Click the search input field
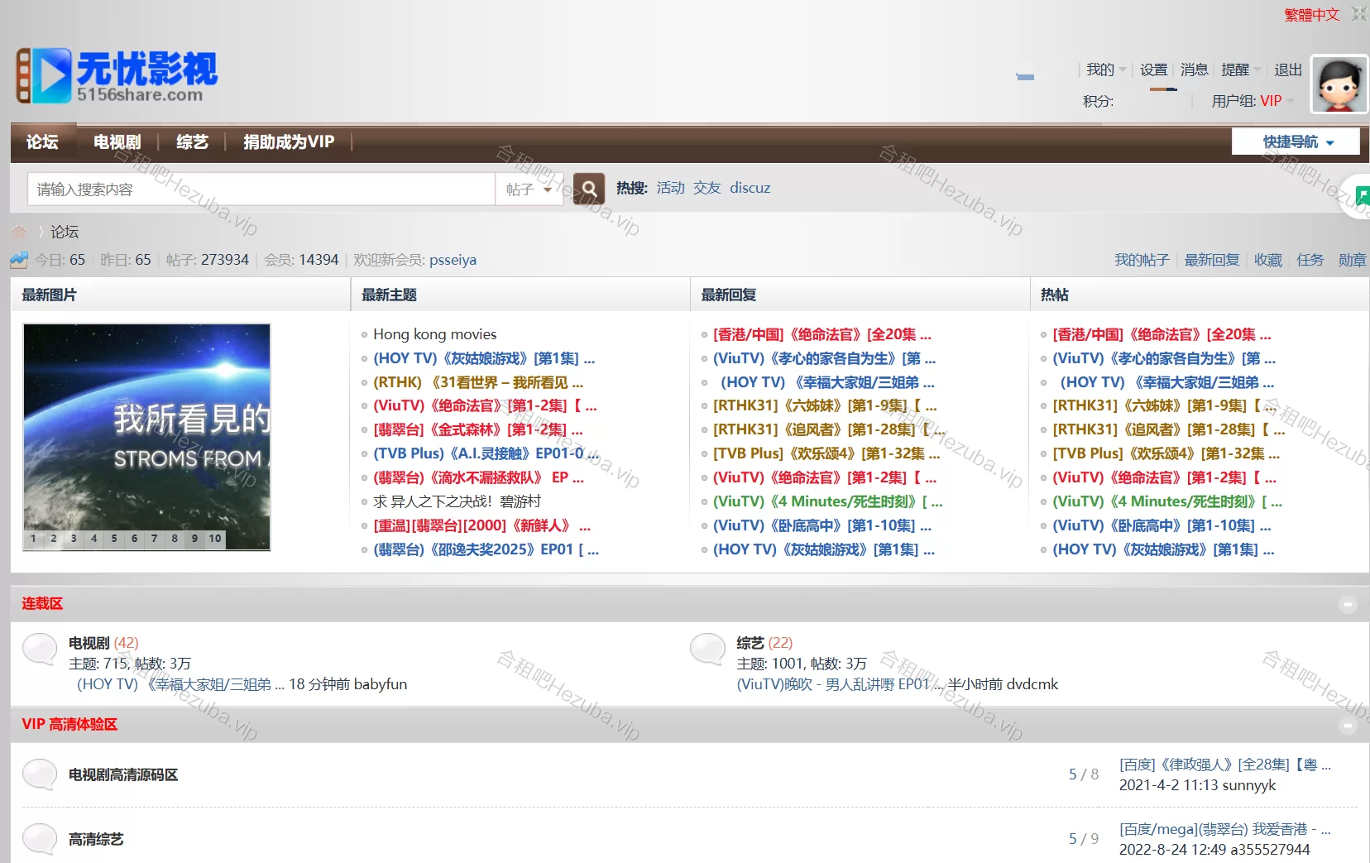Screen dimensions: 1370x863 click(x=261, y=189)
